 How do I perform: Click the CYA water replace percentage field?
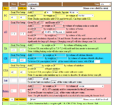click(55, 72)
